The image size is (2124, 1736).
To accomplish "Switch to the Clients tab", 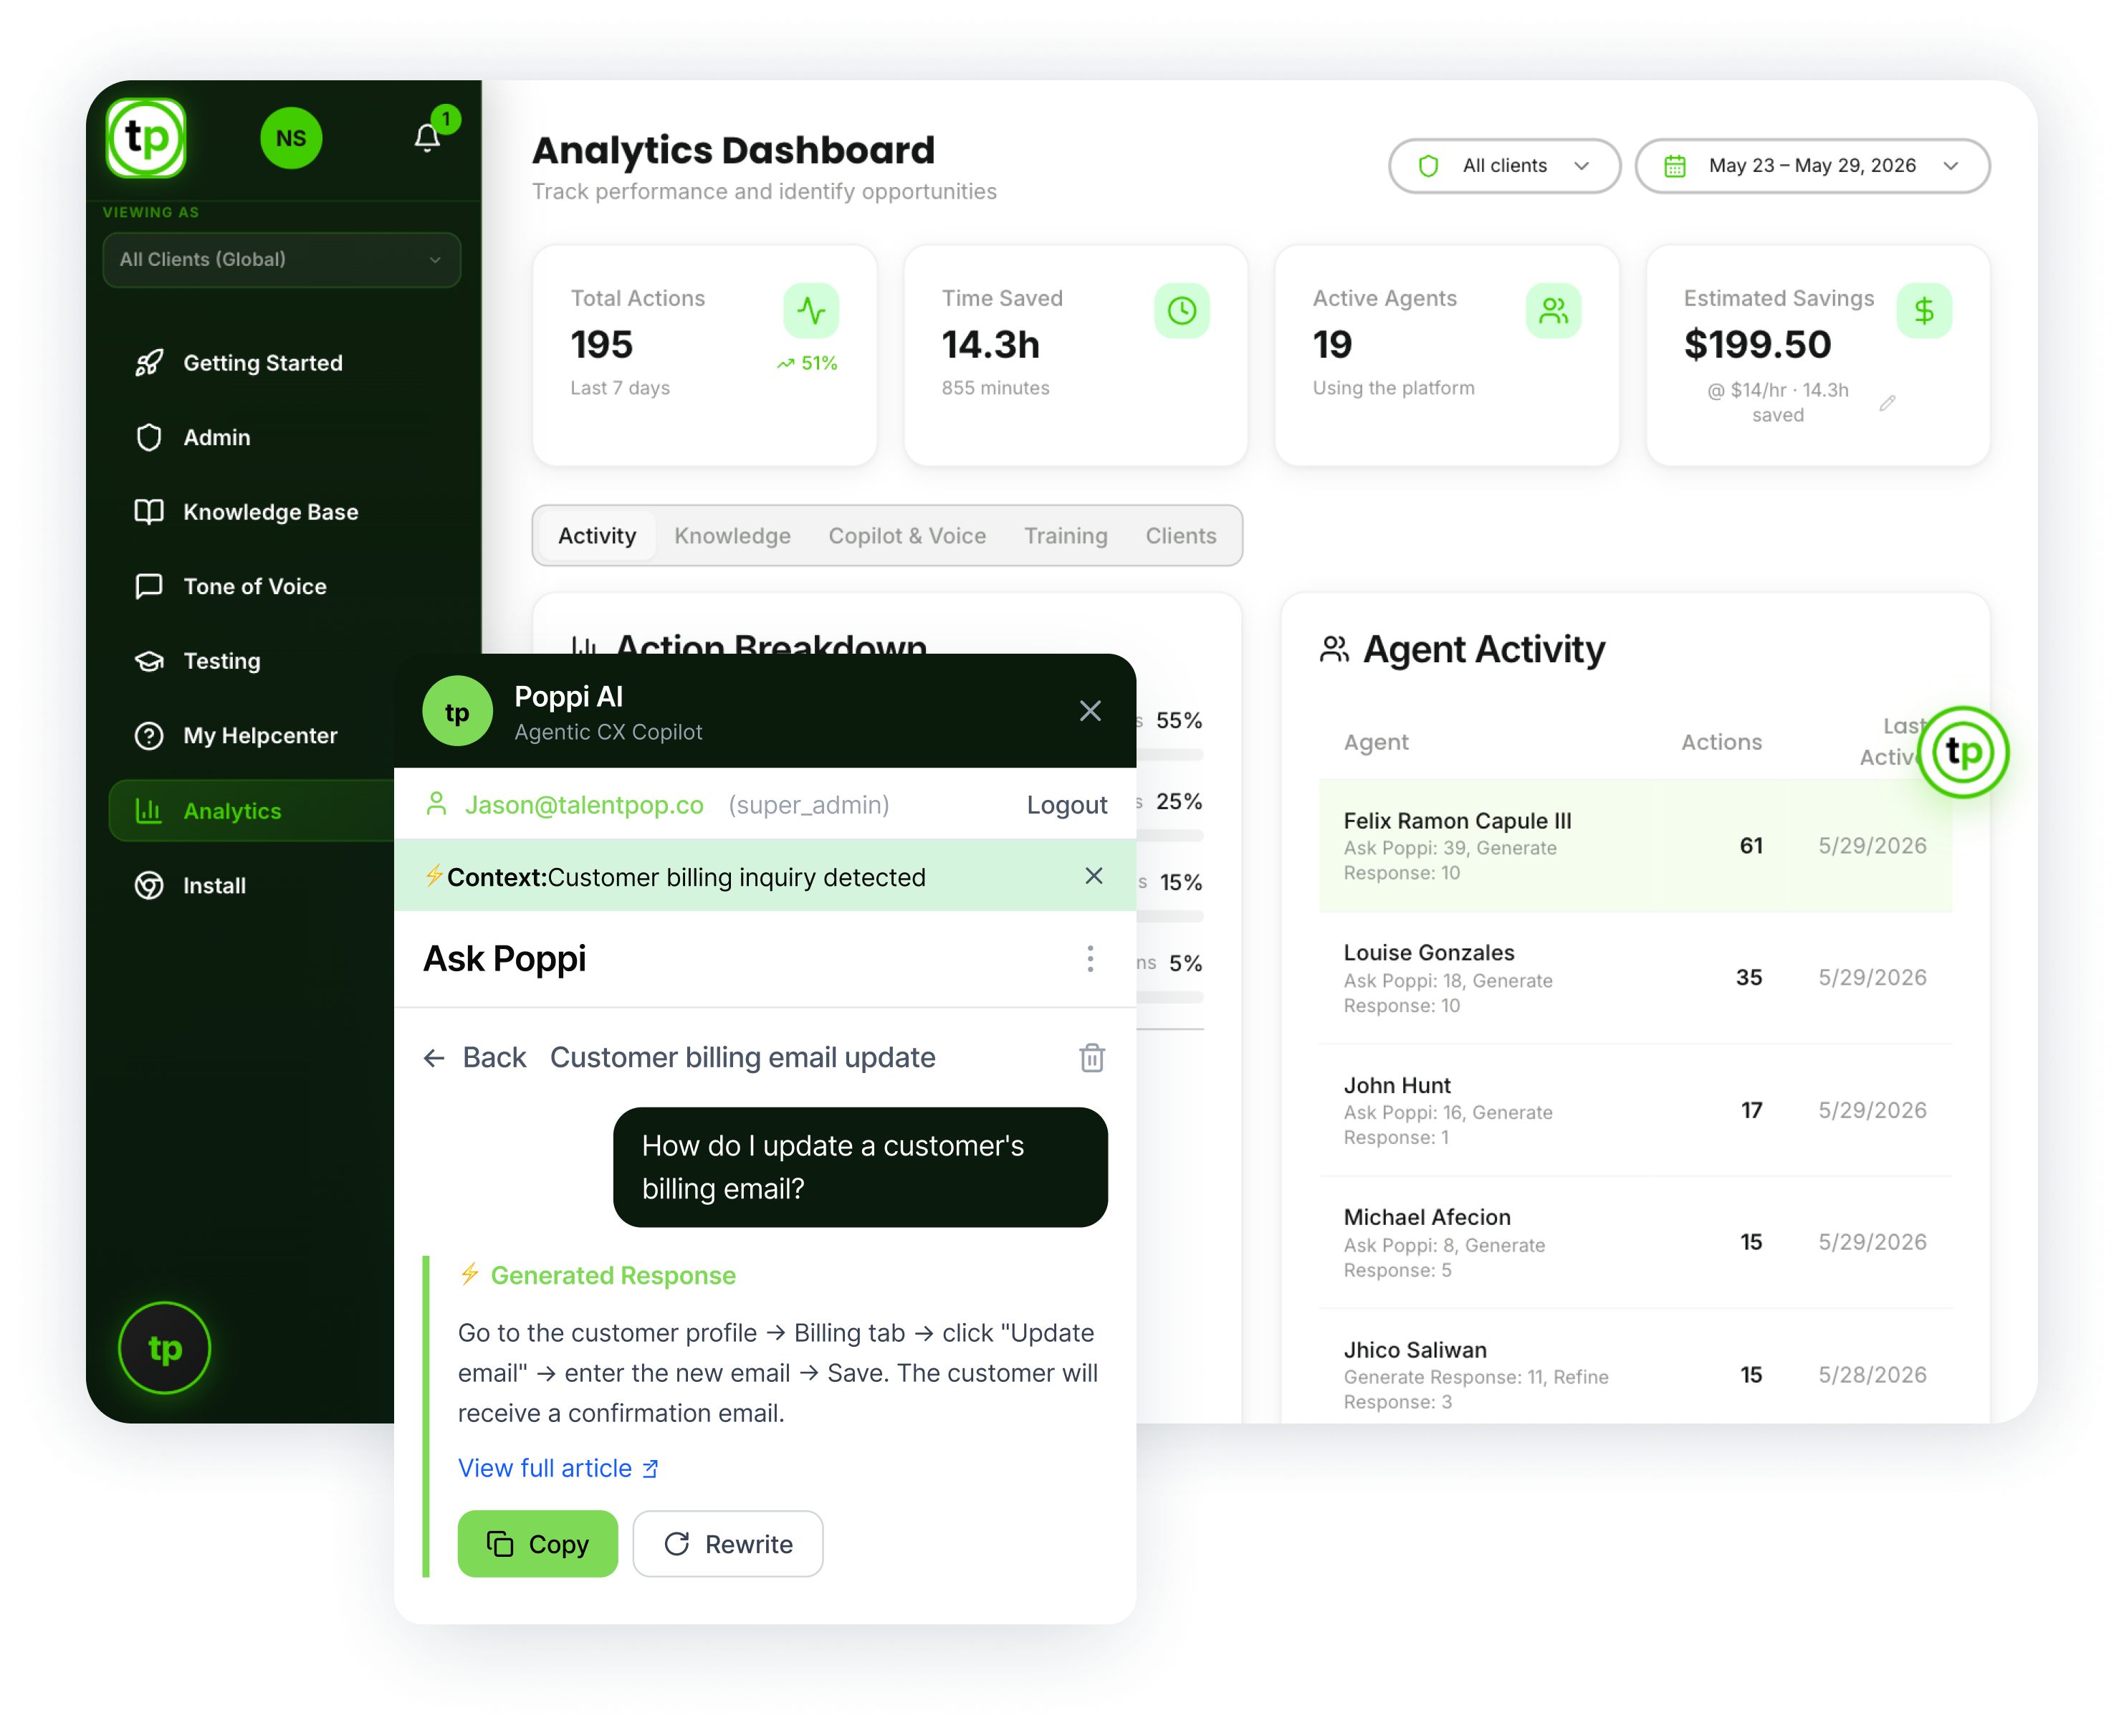I will click(x=1180, y=536).
